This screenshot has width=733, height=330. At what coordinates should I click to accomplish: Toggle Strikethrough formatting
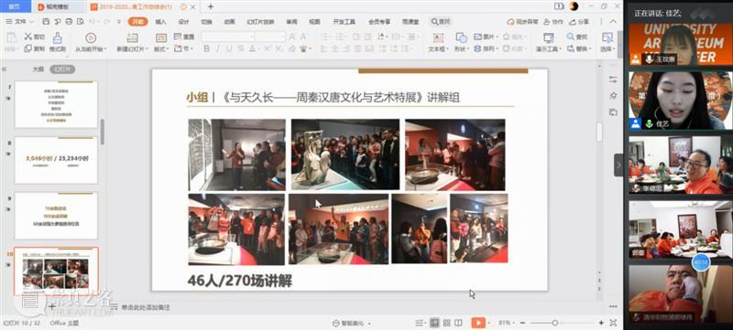[240, 48]
